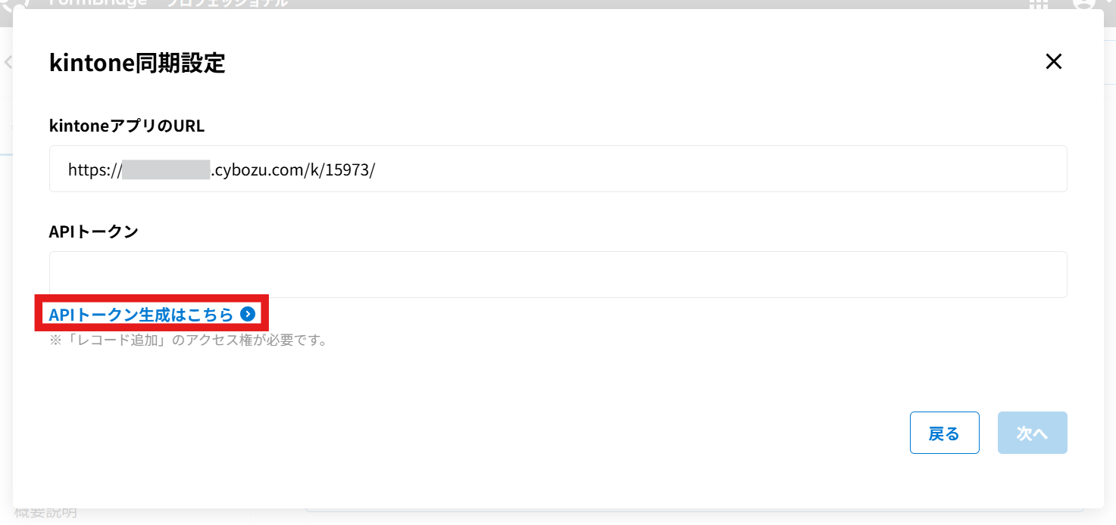Open the APIトークン生成はこちら link
This screenshot has height=525, width=1116.
click(141, 314)
